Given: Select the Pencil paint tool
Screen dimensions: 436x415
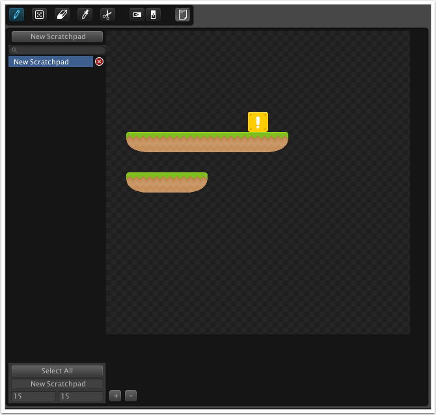Looking at the screenshot, I should (16, 14).
